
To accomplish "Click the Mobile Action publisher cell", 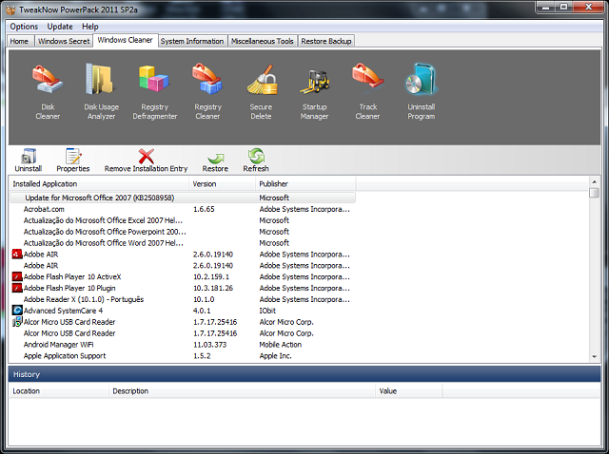I will [x=281, y=345].
